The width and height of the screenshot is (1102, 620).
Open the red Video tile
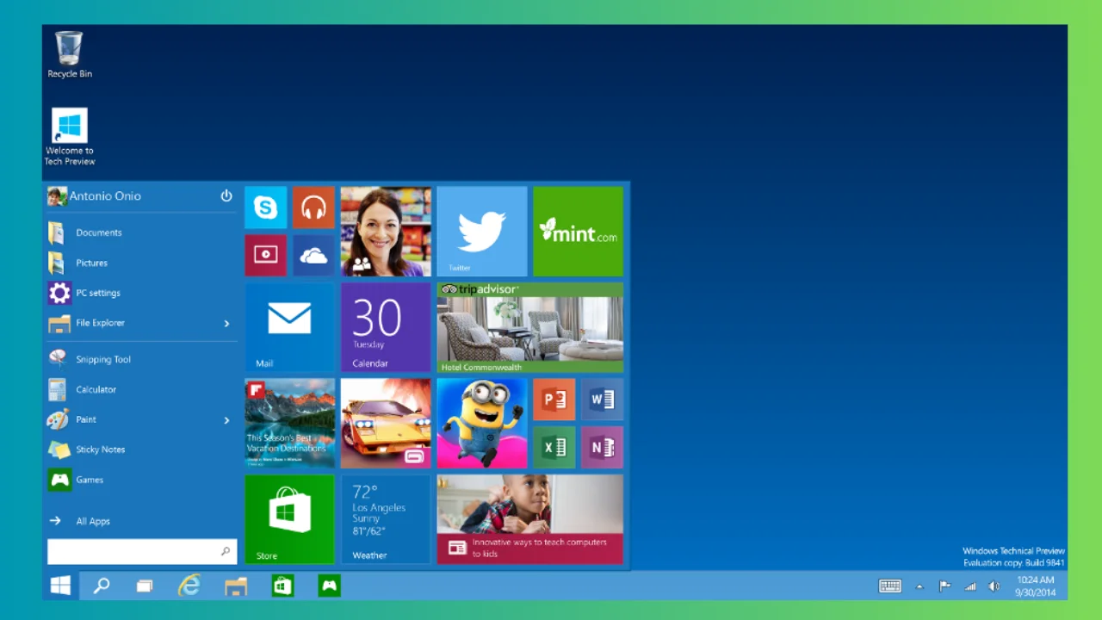pos(265,256)
